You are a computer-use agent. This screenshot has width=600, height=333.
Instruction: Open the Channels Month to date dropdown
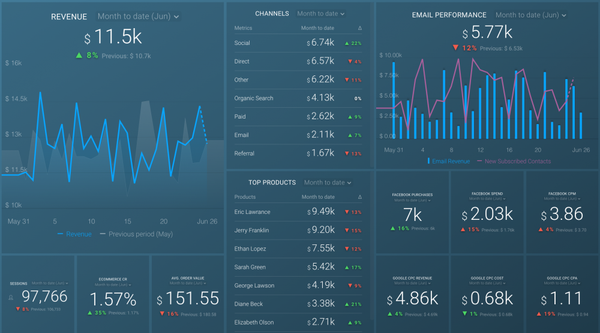coord(321,13)
